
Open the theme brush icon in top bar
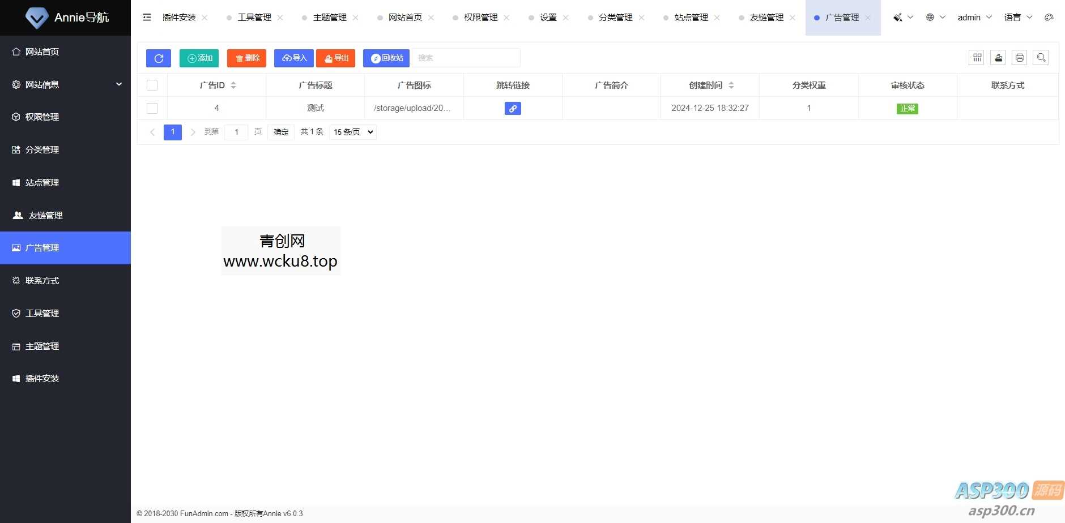pos(898,17)
